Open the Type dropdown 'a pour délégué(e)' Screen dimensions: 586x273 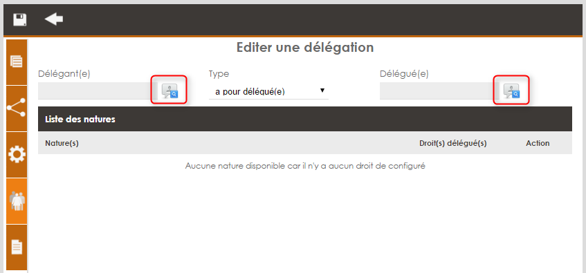(x=268, y=91)
